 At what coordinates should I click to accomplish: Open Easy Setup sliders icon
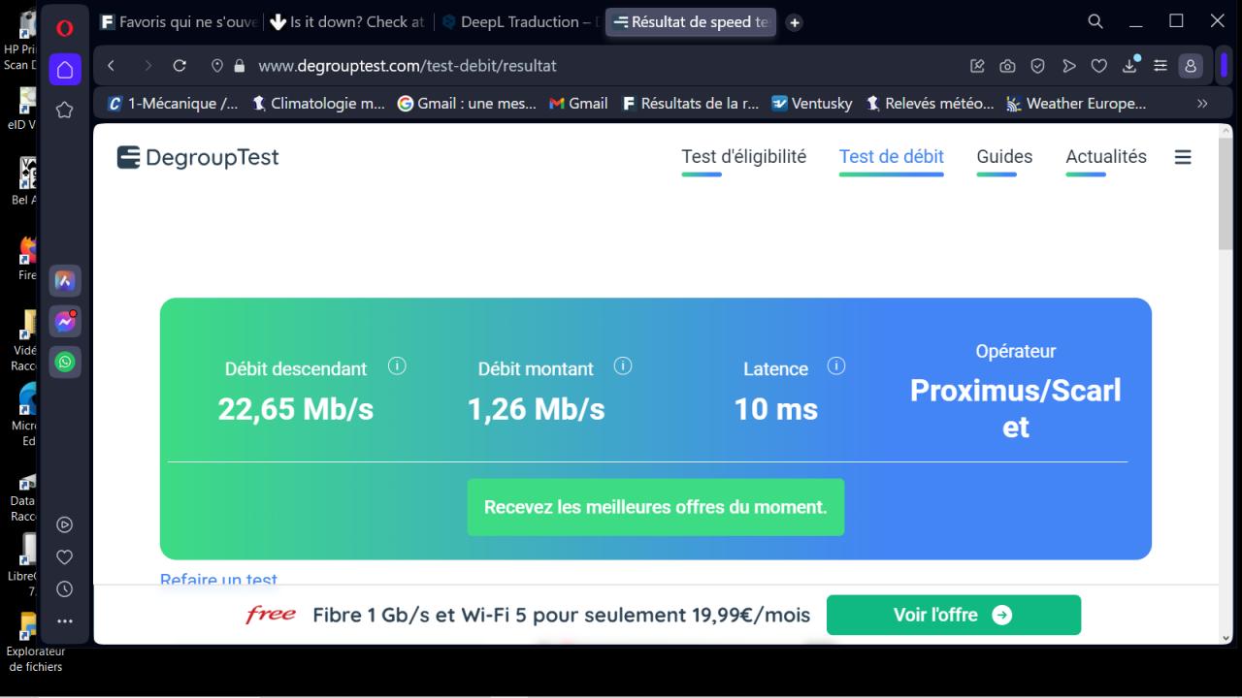point(1160,66)
